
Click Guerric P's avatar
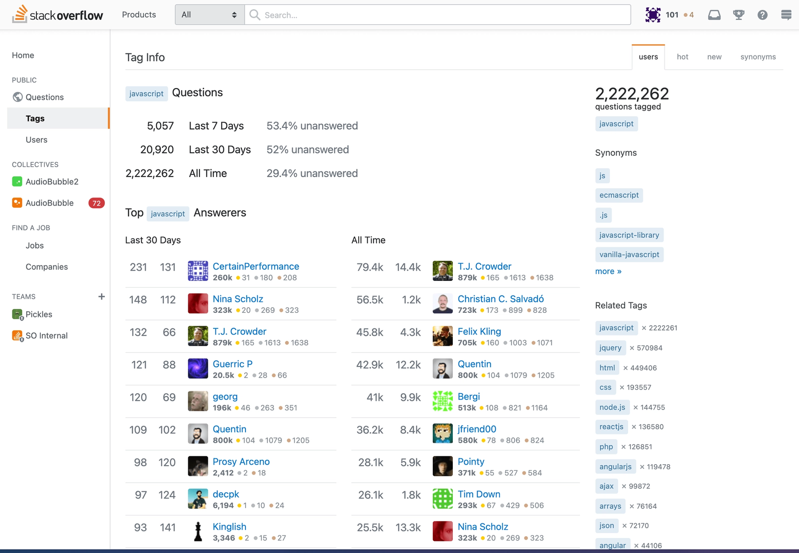[x=198, y=368]
